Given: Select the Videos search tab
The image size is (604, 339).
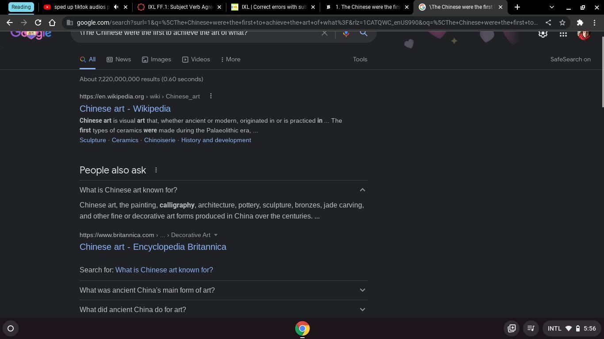Looking at the screenshot, I should [196, 59].
